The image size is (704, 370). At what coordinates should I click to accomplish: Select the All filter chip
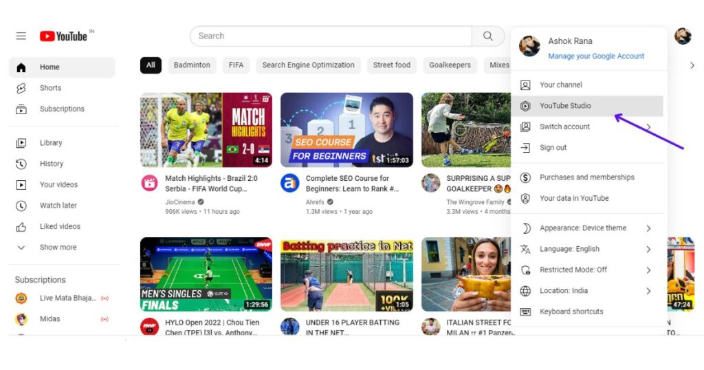[x=151, y=65]
